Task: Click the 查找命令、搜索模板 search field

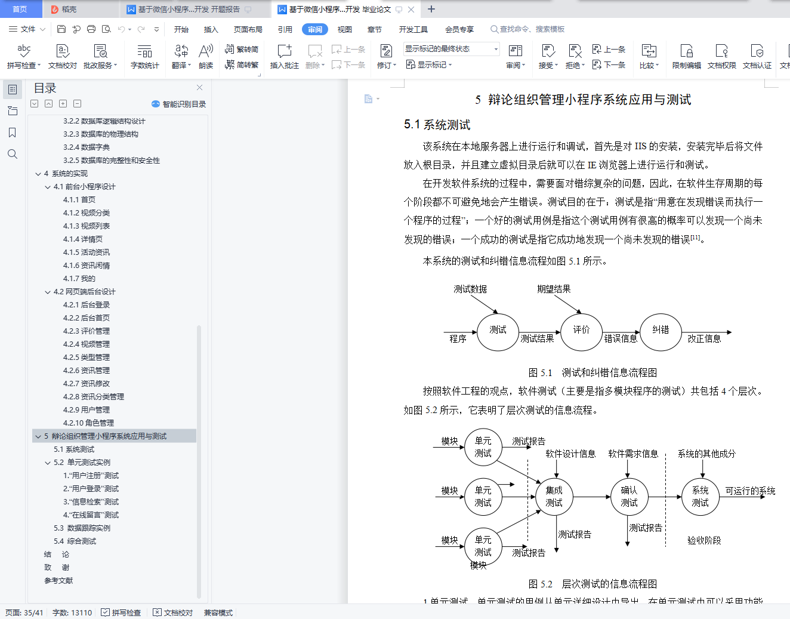Action: pyautogui.click(x=527, y=29)
